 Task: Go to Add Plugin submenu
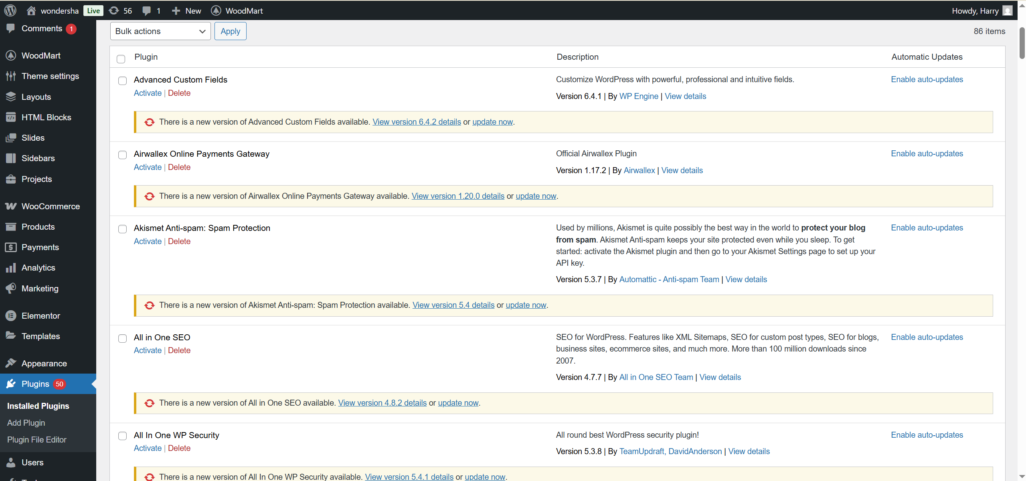26,422
